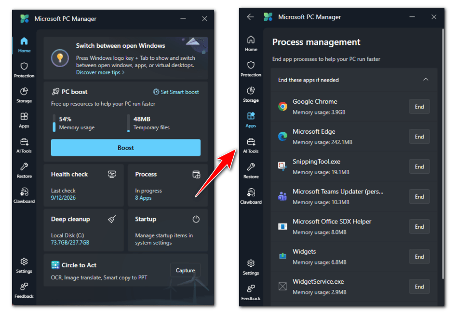The image size is (457, 317).
Task: Click the lightbulb tip icon
Action: [x=60, y=58]
